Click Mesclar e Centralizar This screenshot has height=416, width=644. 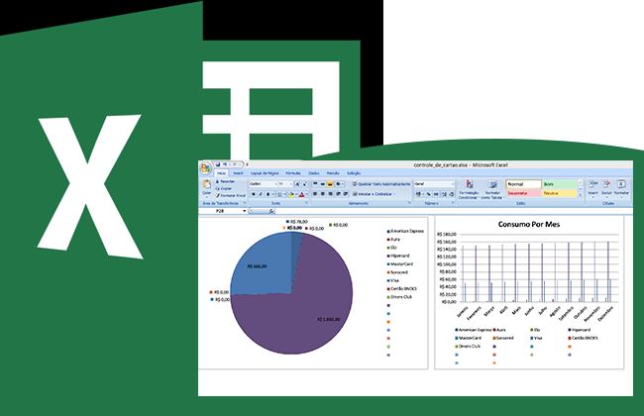pyautogui.click(x=374, y=194)
